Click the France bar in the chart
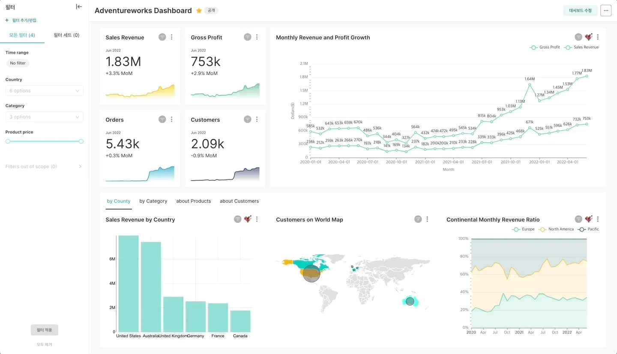Screen dimensions: 617x354 (x=218, y=318)
